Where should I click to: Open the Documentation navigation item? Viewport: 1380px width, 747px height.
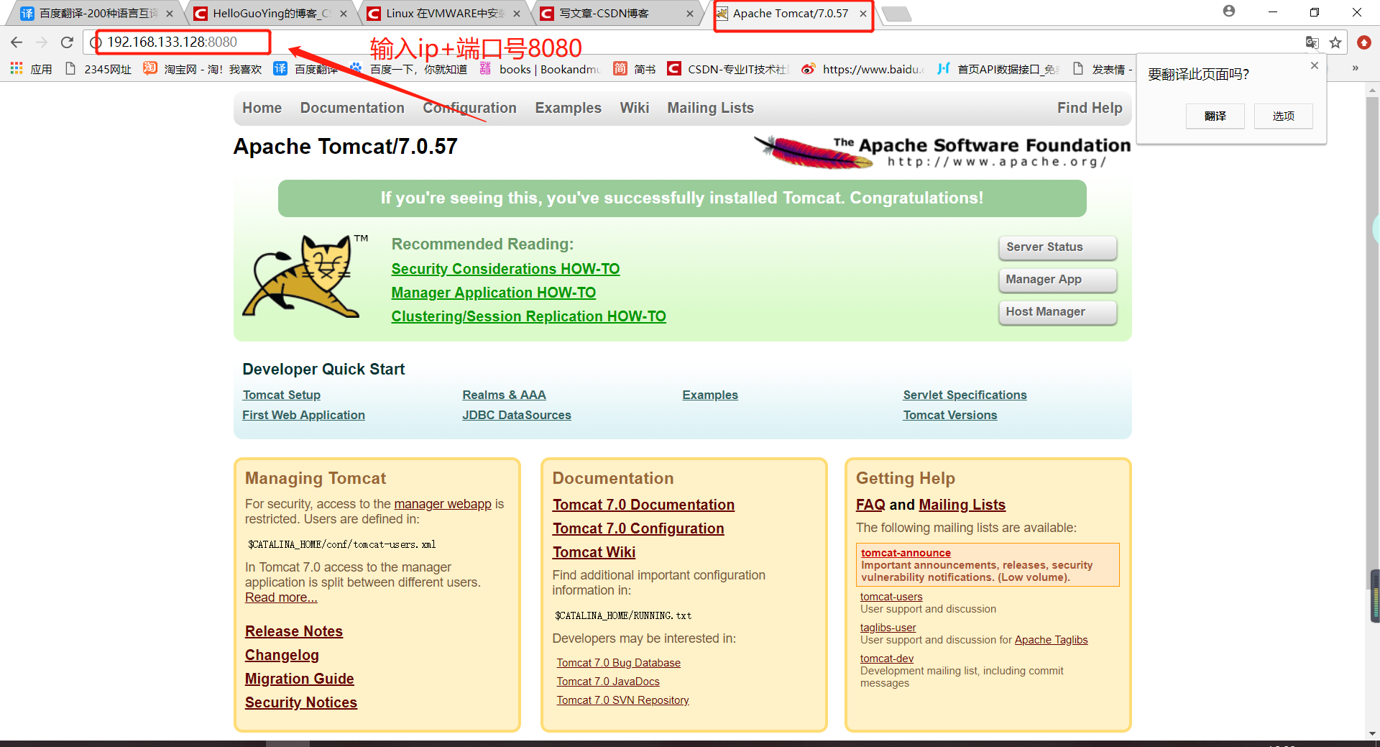pyautogui.click(x=352, y=108)
